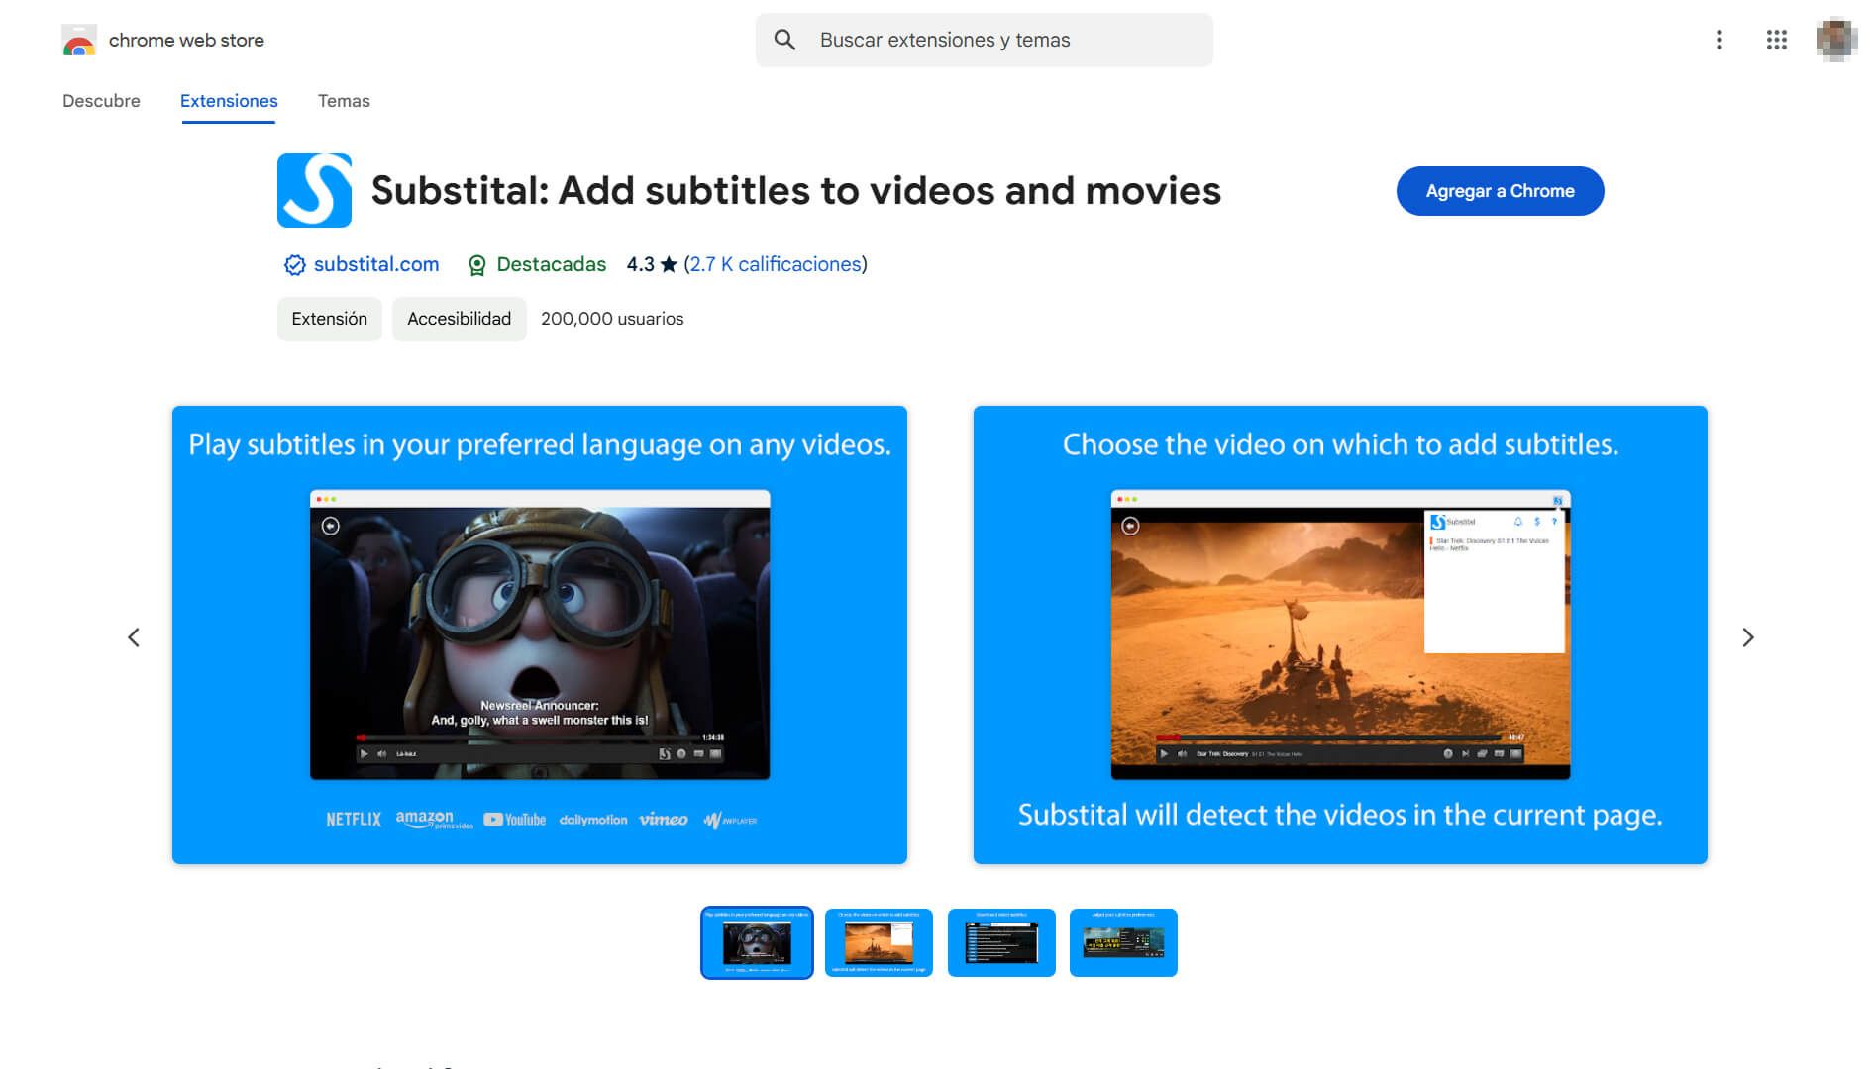Click Agregar a Chrome button
The image size is (1875, 1069).
click(x=1500, y=191)
